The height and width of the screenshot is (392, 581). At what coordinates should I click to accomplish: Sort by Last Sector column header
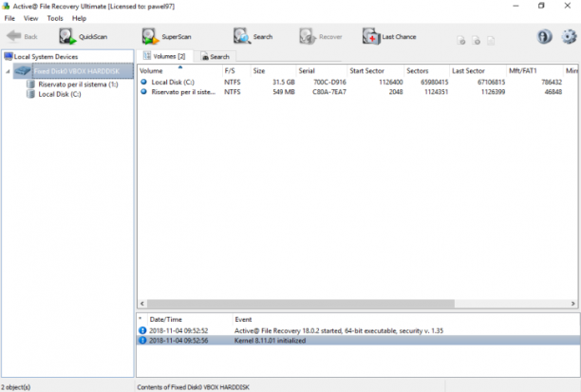478,71
